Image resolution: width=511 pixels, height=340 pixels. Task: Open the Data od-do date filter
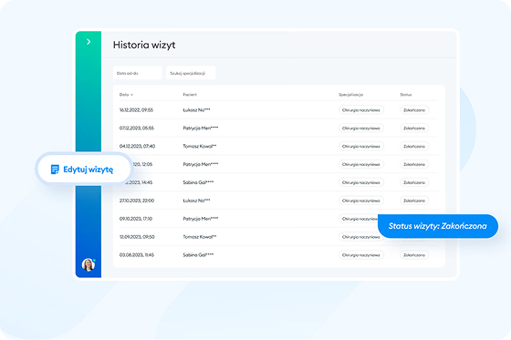tap(138, 73)
